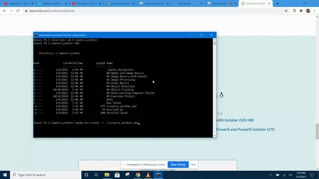
Task: Open the Power8 and Power9 Installer link
Action: (x=245, y=129)
